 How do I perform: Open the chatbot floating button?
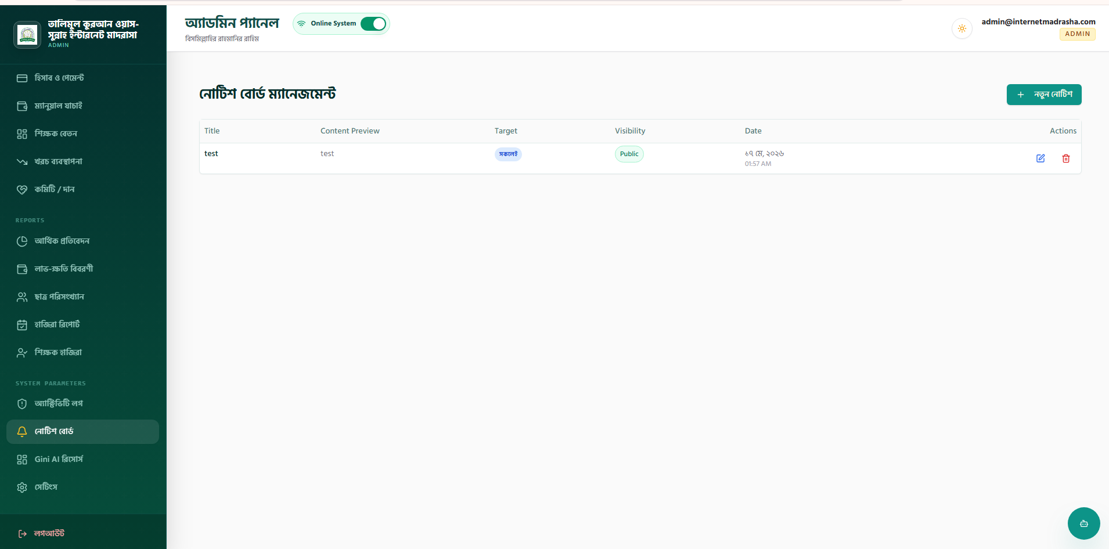[1084, 523]
